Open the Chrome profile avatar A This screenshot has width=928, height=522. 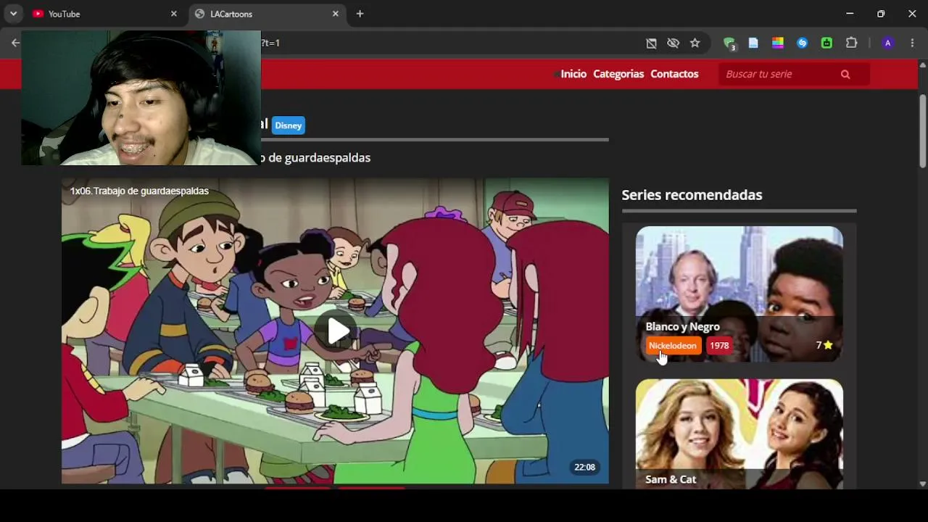coord(887,43)
